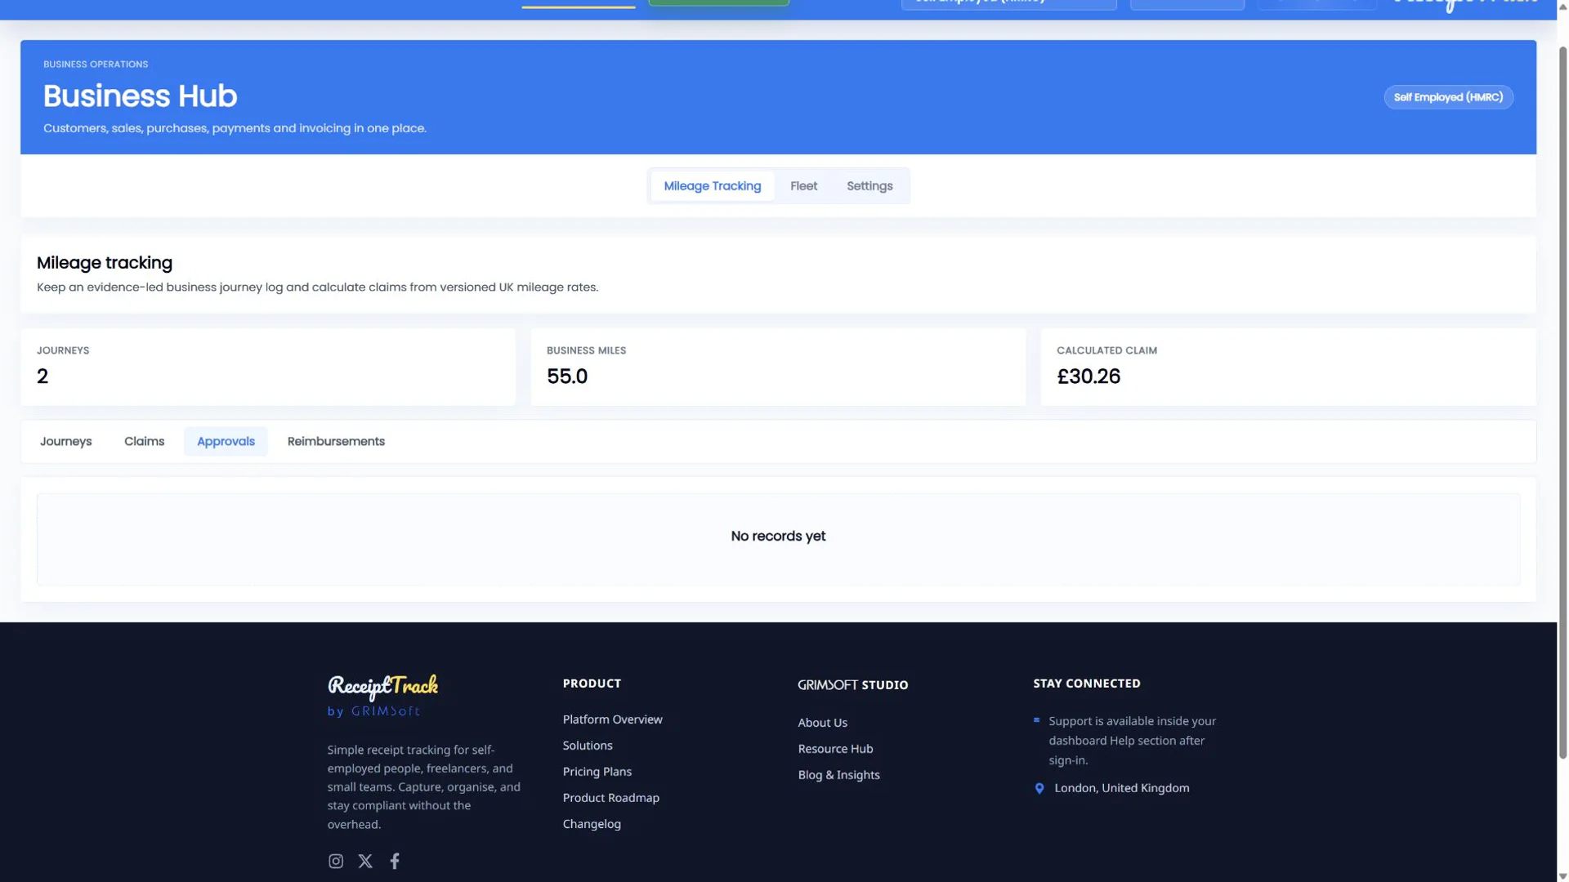Open the Product Roadmap link
The height and width of the screenshot is (882, 1569).
tap(610, 798)
